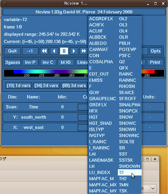Choose SNOWH from the list
Image resolution: width=168 pixels, height=194 pixels.
click(x=127, y=129)
